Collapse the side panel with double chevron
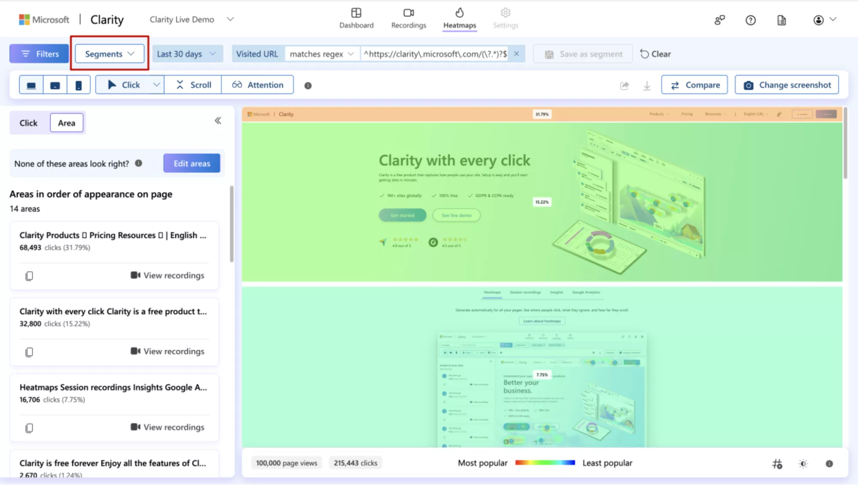The height and width of the screenshot is (485, 858). coord(218,120)
